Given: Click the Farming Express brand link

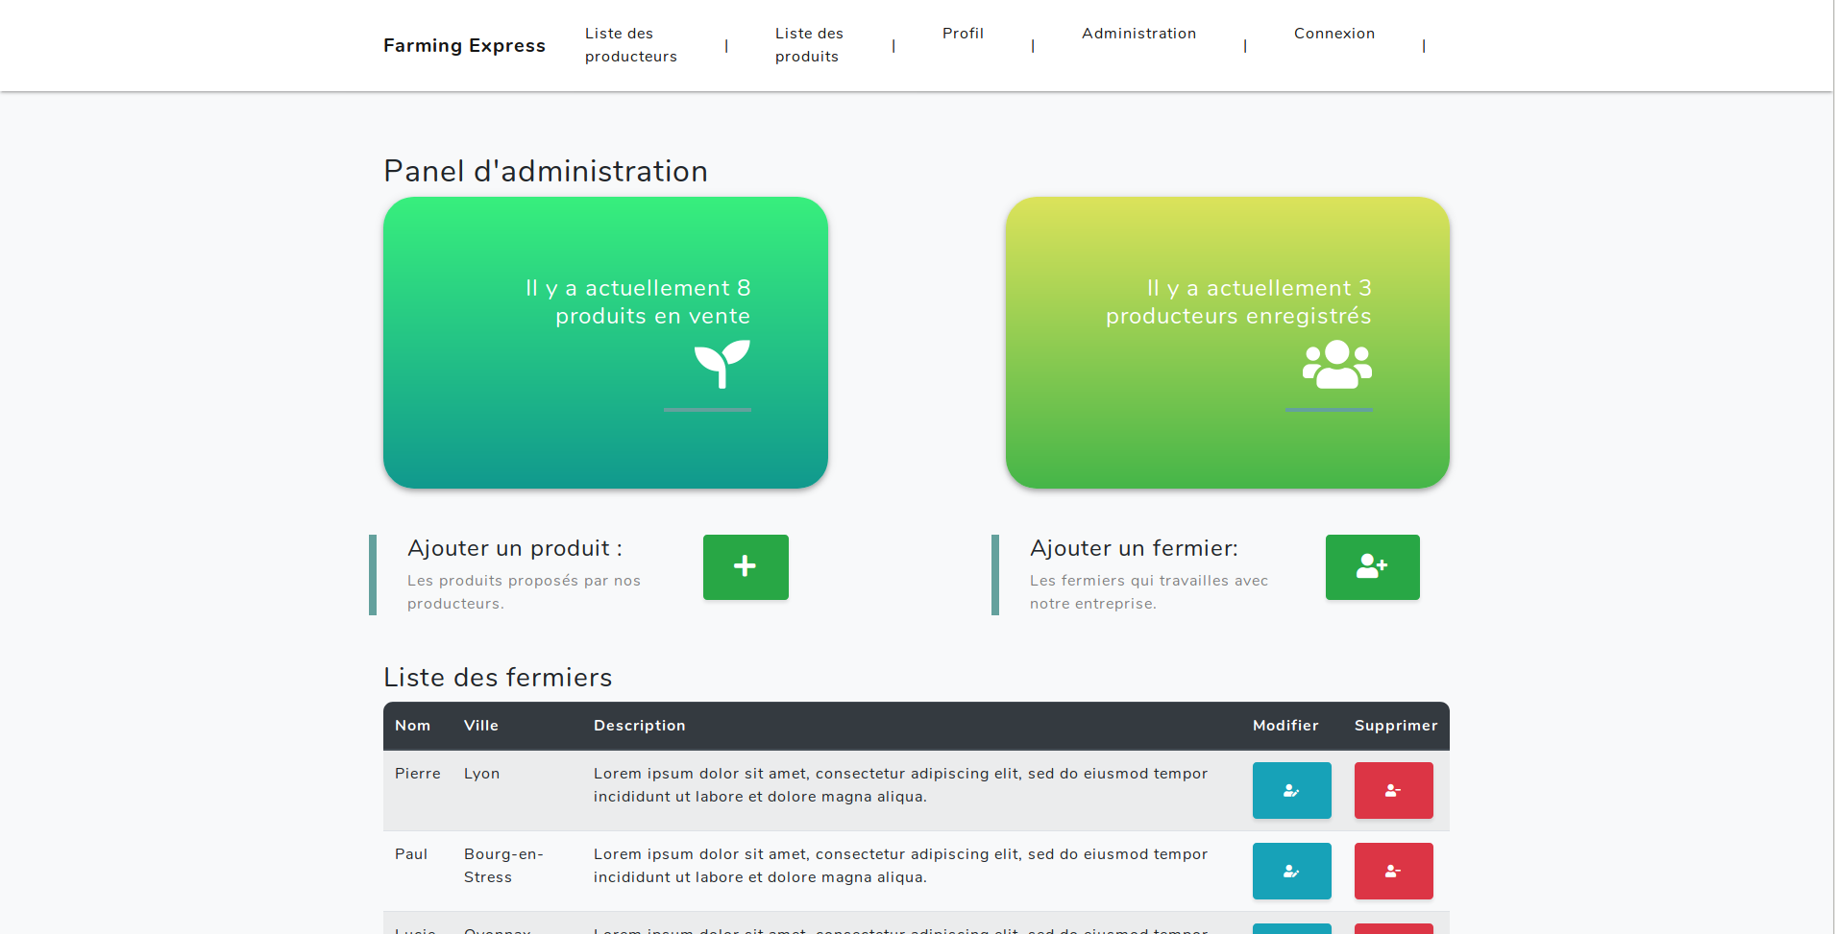Looking at the screenshot, I should pyautogui.click(x=464, y=45).
